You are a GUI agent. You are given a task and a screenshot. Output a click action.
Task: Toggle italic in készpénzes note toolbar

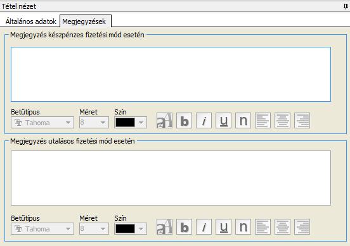click(204, 120)
